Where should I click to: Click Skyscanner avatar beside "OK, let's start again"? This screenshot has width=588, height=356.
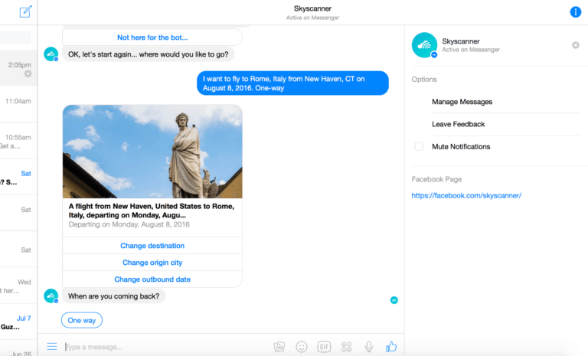click(51, 54)
